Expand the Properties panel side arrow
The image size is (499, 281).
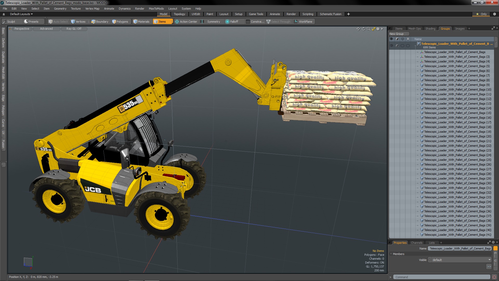click(497, 242)
